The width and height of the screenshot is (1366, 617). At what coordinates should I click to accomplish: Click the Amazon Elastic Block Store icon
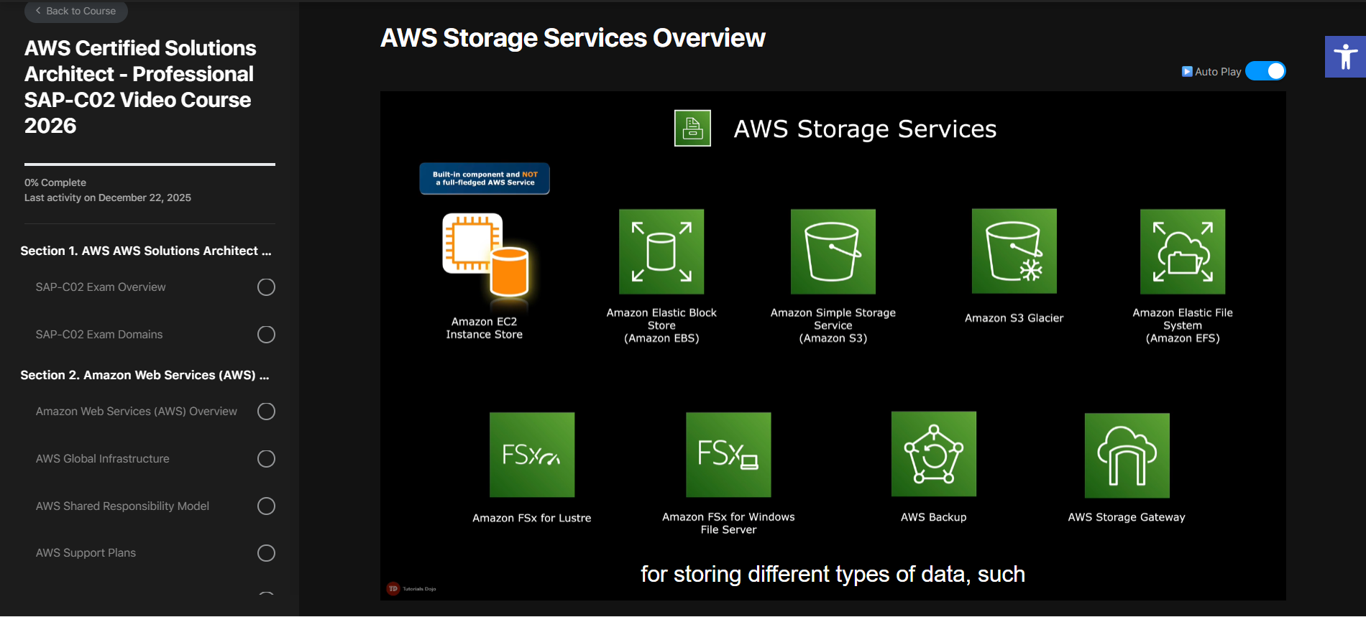[x=661, y=251]
